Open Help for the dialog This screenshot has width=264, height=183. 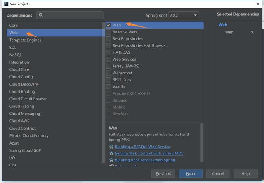246,174
